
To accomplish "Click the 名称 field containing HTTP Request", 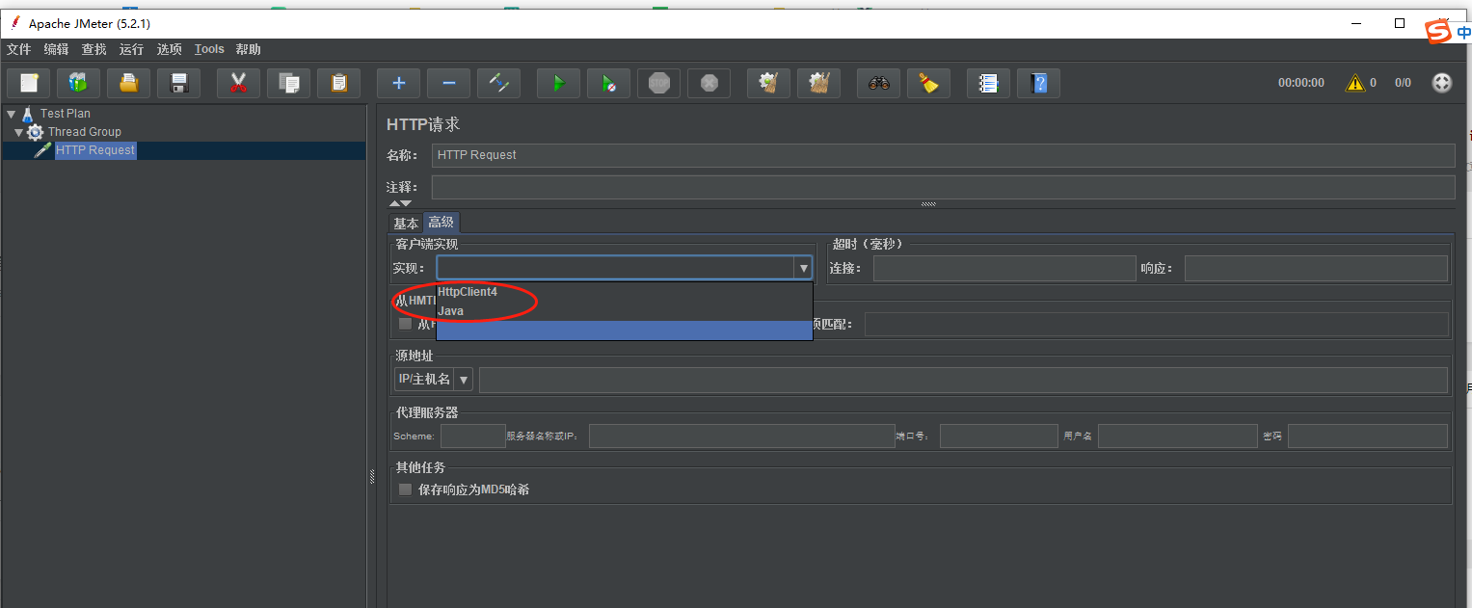I will (943, 155).
